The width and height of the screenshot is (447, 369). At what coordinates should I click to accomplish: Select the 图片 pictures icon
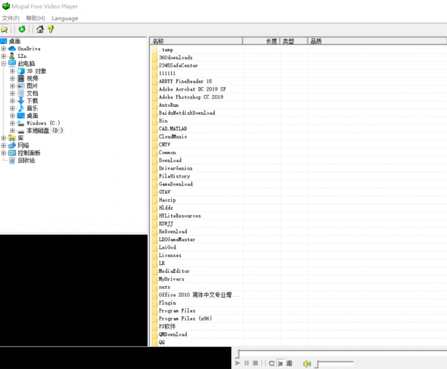(x=21, y=86)
